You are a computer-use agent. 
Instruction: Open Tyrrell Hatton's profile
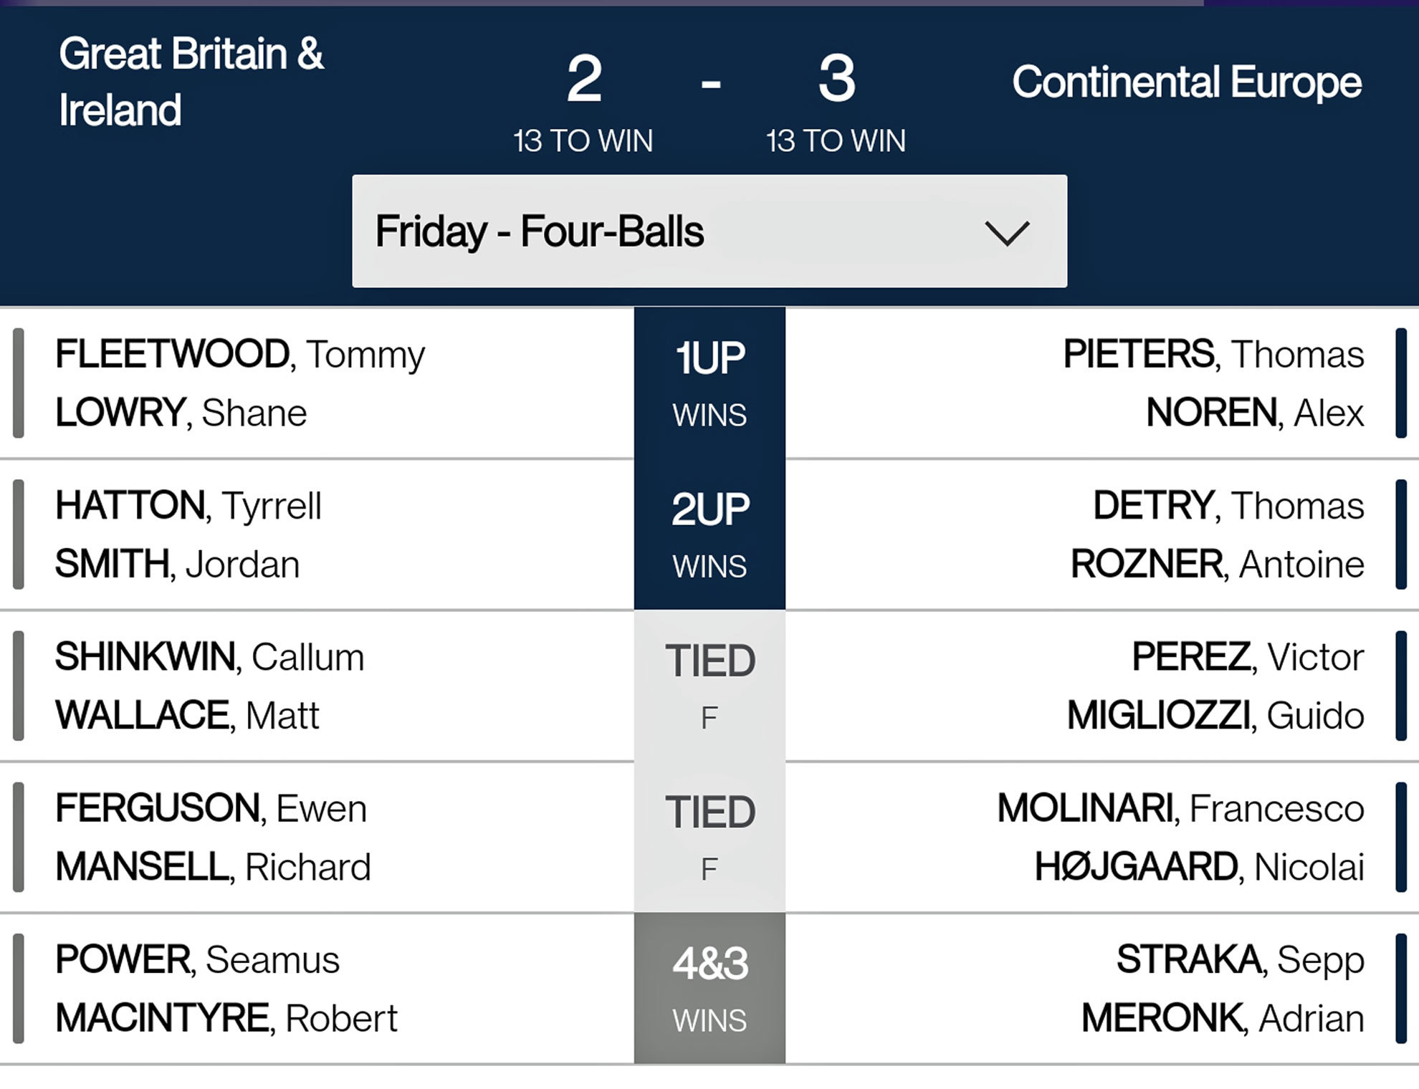[188, 506]
